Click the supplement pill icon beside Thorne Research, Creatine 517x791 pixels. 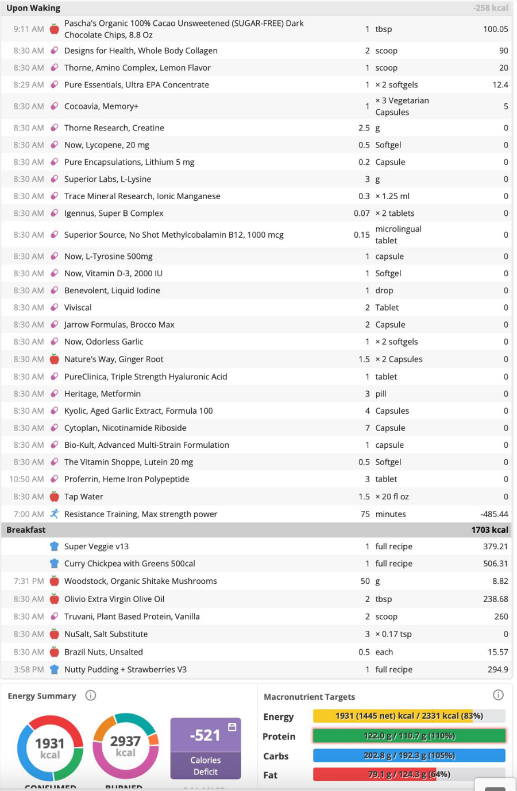(x=54, y=127)
